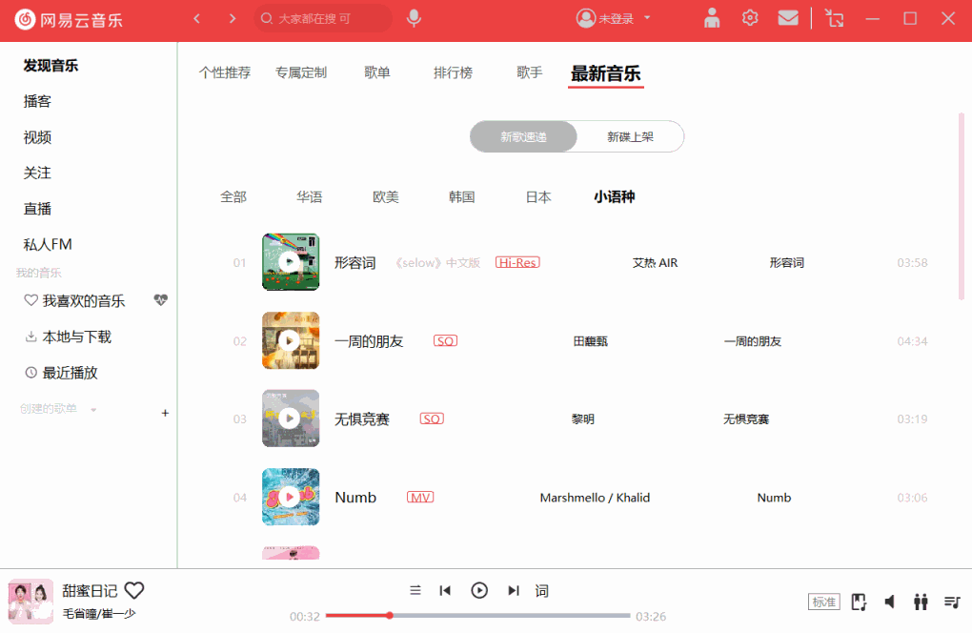Viewport: 972px width, 633px height.
Task: Open artist Marshmello / Khalid
Action: coord(595,498)
